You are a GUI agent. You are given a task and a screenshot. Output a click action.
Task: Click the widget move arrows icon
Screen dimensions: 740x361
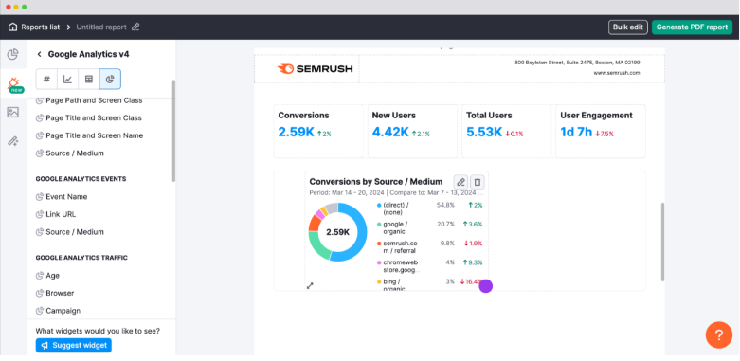pyautogui.click(x=310, y=285)
